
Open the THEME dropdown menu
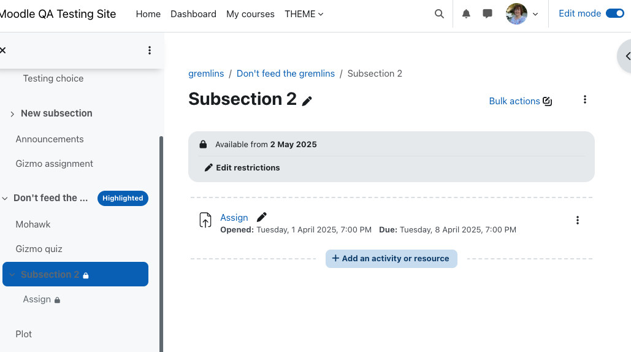pyautogui.click(x=304, y=14)
